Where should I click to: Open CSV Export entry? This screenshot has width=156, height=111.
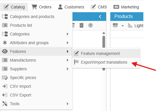(x=36, y=95)
